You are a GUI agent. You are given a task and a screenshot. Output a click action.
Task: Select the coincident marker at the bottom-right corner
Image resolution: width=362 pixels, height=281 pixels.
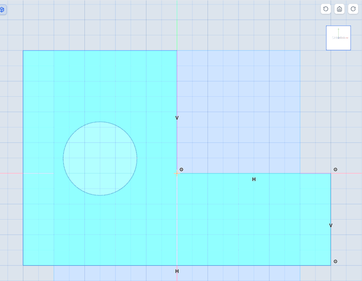(335, 261)
